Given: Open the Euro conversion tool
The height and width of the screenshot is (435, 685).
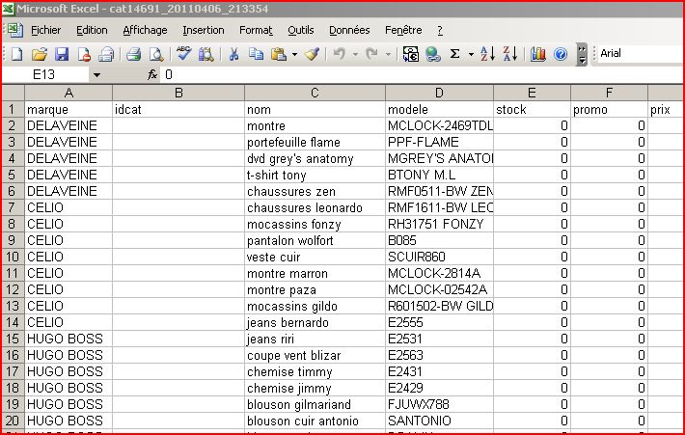Looking at the screenshot, I should (411, 54).
